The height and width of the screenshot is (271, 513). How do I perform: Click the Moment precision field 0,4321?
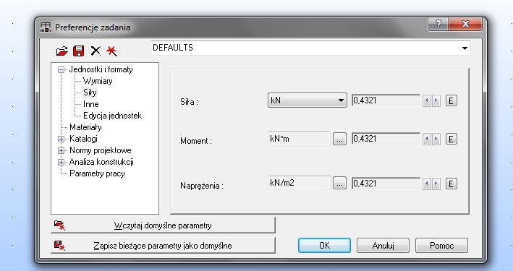coord(386,139)
